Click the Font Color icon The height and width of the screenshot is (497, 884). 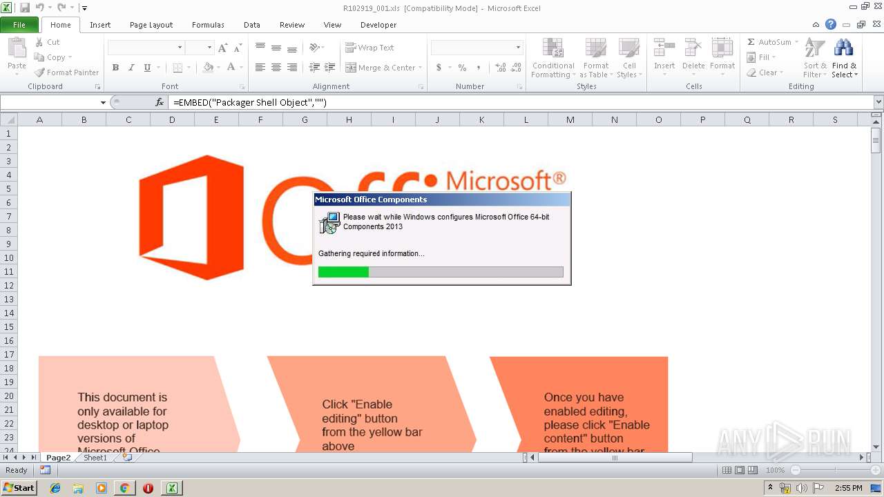coord(231,68)
